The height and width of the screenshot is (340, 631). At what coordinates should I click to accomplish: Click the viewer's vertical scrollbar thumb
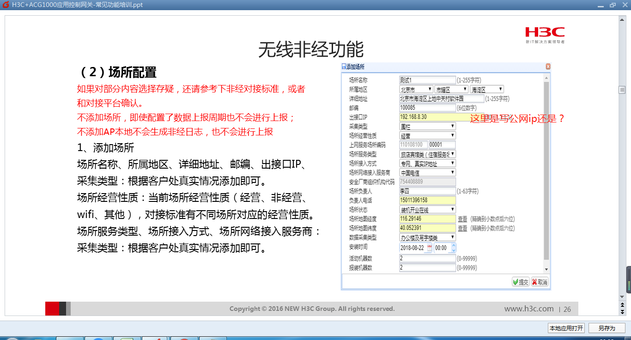pos(622,89)
